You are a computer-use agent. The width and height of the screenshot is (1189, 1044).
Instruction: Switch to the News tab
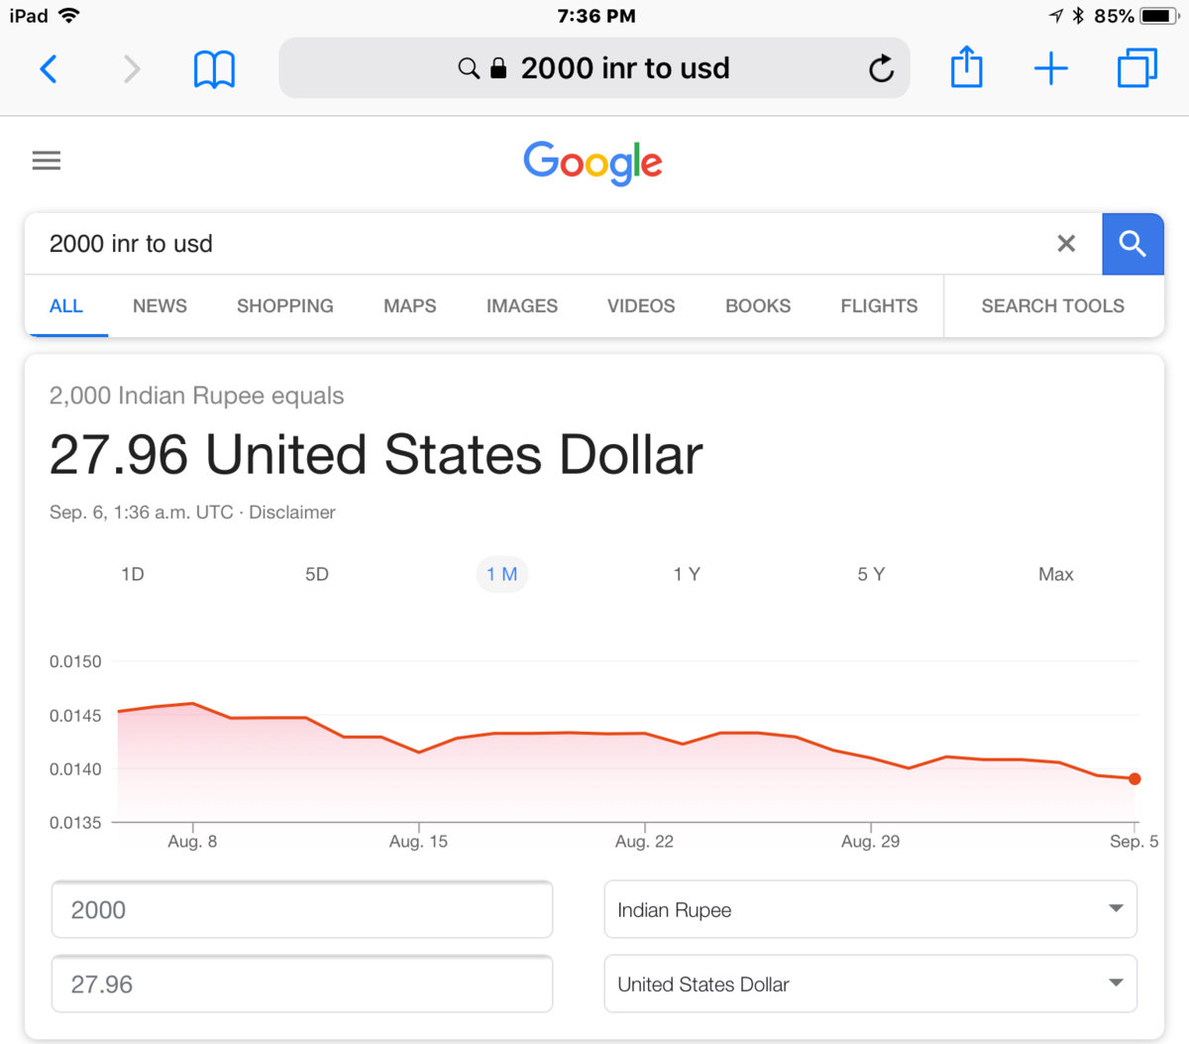tap(160, 306)
